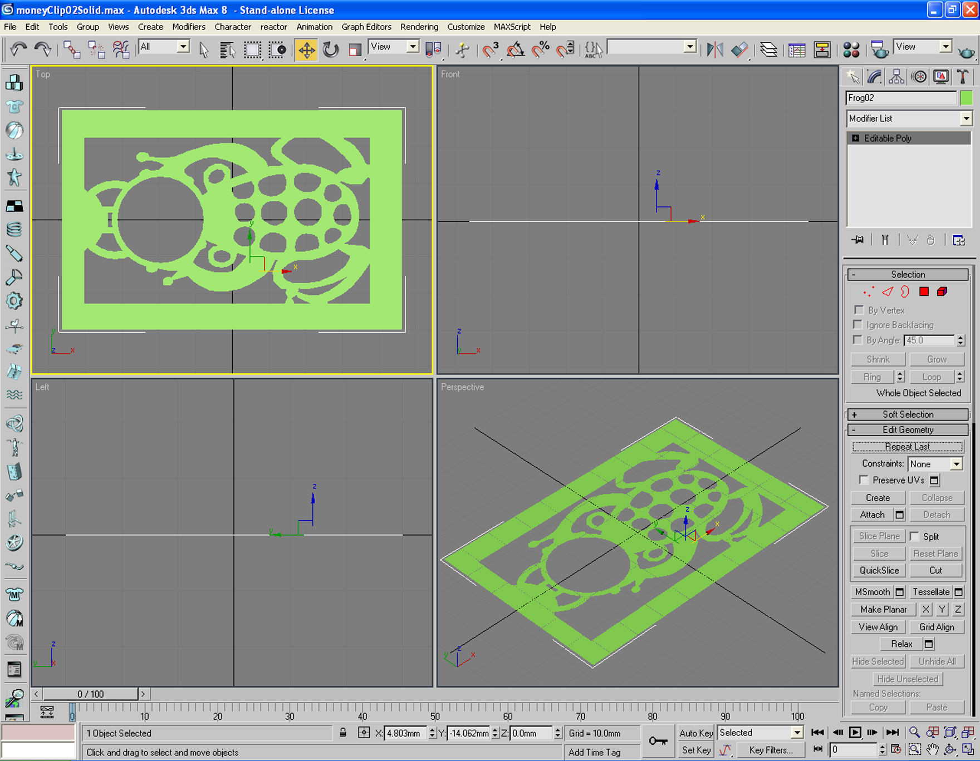Play the animation

point(855,733)
